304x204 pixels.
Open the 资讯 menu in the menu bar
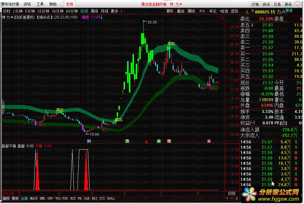pyautogui.click(x=27, y=4)
